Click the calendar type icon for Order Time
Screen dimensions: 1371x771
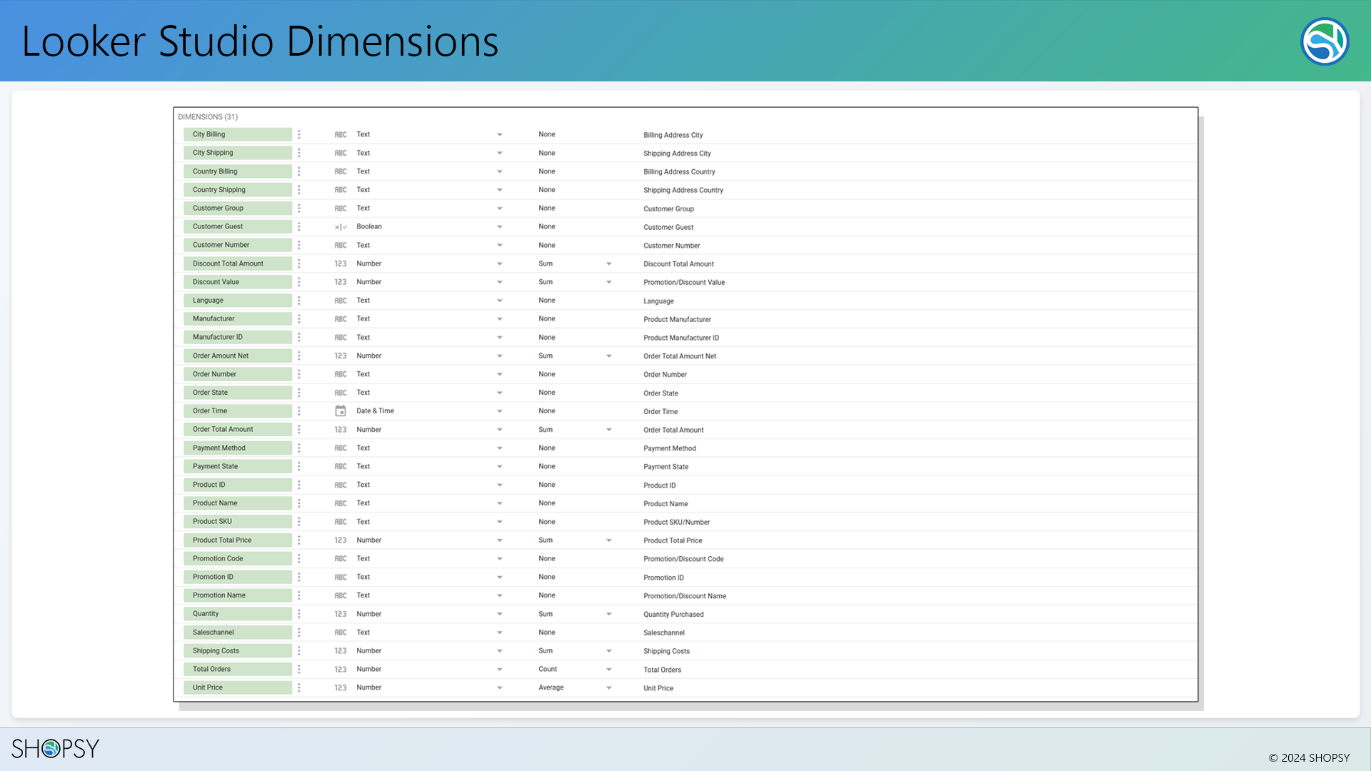coord(341,411)
